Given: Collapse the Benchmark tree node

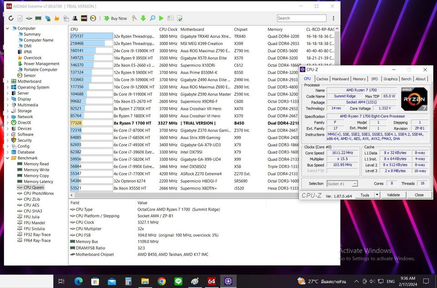Looking at the screenshot, I should tap(7, 158).
